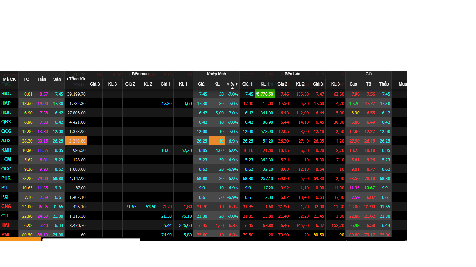Click highlighted green KL 1 cell for HAG
The image size is (476, 267).
click(x=265, y=94)
